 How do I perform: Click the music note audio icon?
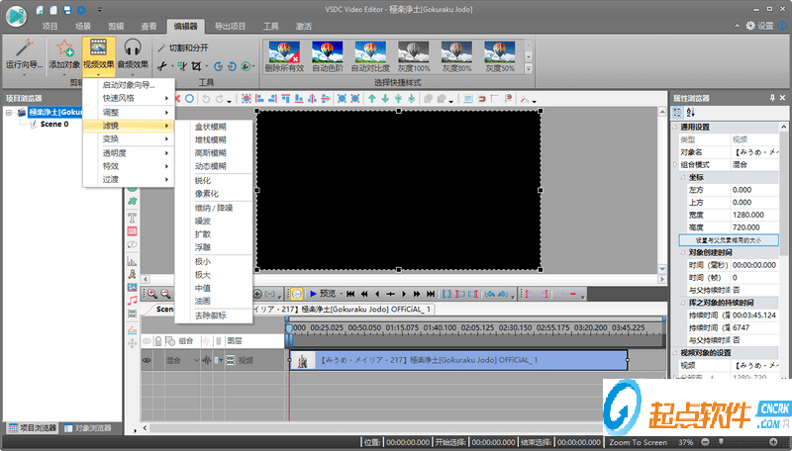pyautogui.click(x=132, y=301)
